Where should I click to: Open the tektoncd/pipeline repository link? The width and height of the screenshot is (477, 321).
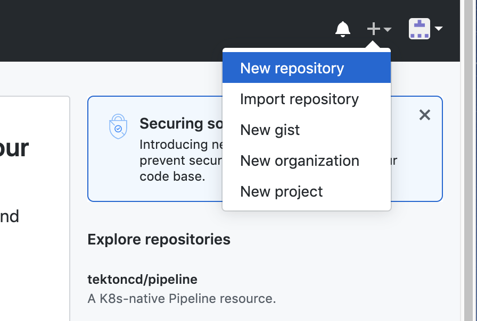[142, 280]
